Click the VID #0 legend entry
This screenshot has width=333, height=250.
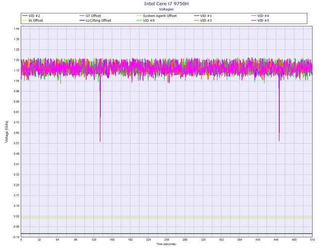146,20
